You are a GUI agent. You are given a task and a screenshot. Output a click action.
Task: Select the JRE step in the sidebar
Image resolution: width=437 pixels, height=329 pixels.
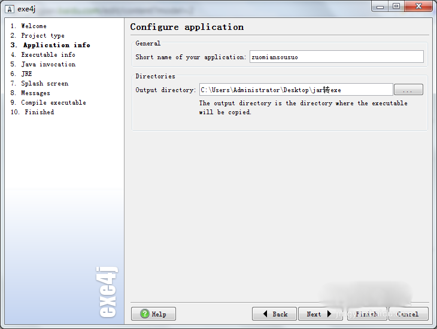tap(26, 74)
